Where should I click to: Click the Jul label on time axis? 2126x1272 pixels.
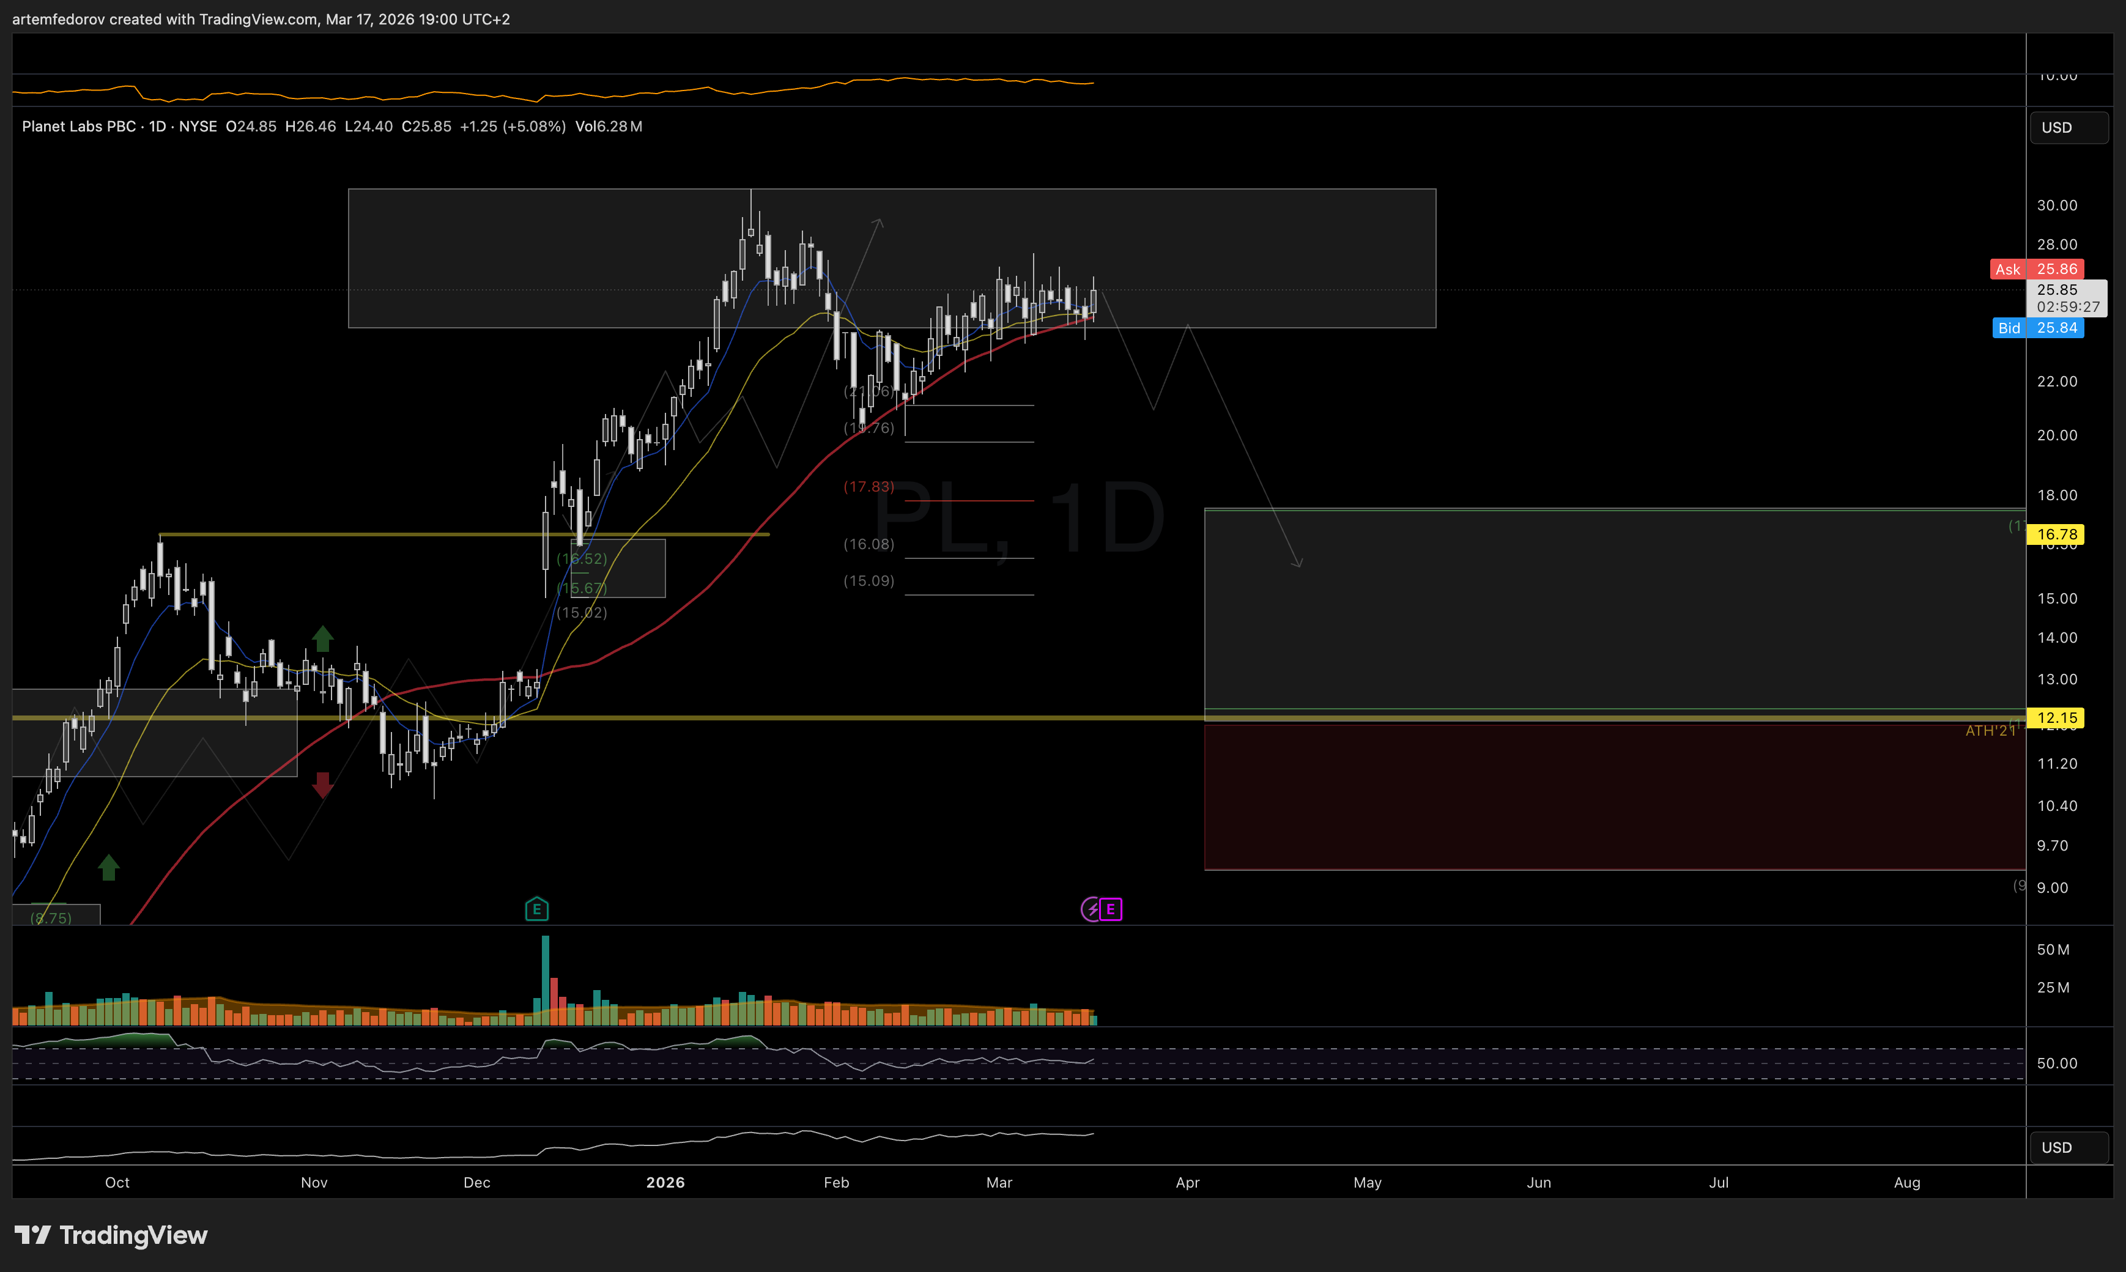pyautogui.click(x=1719, y=1183)
